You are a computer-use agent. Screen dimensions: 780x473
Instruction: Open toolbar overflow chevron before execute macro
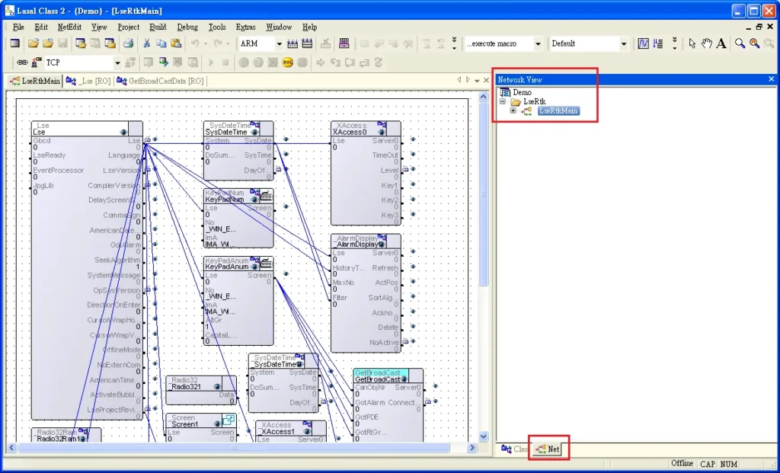pos(454,43)
